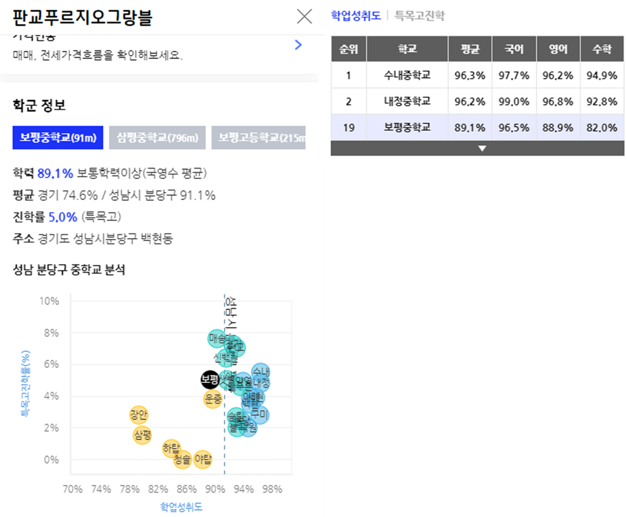Select 보평중학교(91m) school tab

pyautogui.click(x=58, y=138)
